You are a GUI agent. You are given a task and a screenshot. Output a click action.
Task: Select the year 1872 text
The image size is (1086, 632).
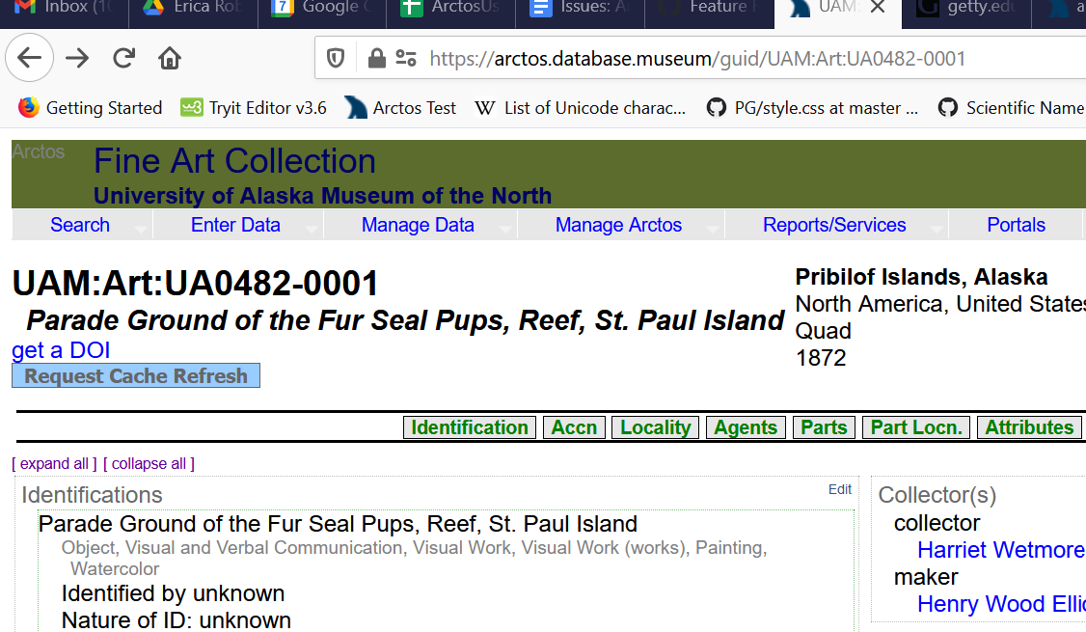click(x=821, y=358)
